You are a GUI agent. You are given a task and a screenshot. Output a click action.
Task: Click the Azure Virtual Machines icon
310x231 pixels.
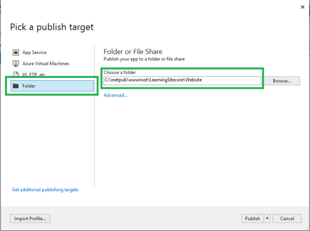pos(16,64)
